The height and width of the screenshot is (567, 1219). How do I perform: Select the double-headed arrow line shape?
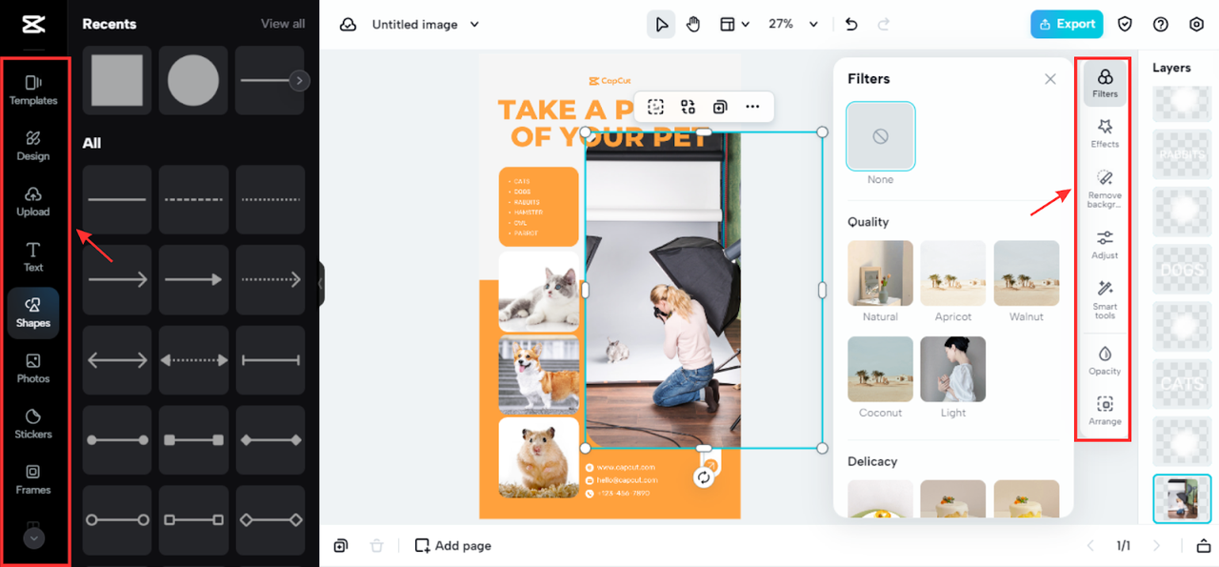click(x=117, y=360)
